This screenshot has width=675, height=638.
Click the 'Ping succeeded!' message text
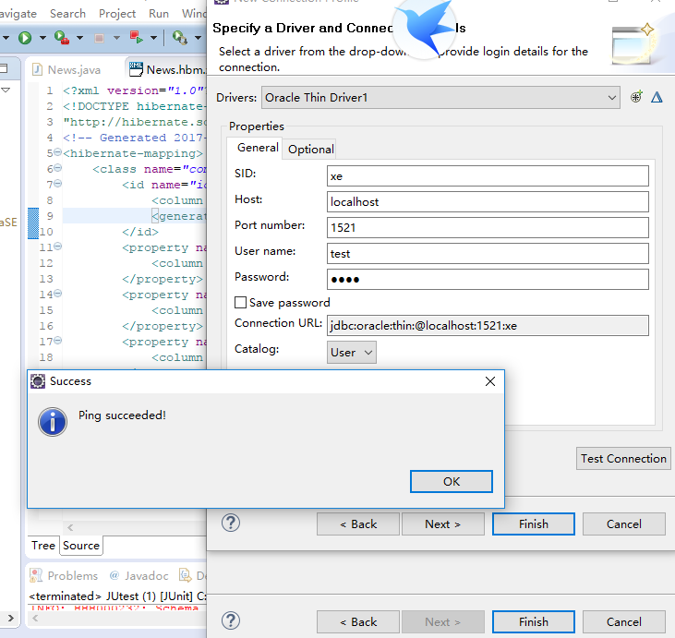122,415
